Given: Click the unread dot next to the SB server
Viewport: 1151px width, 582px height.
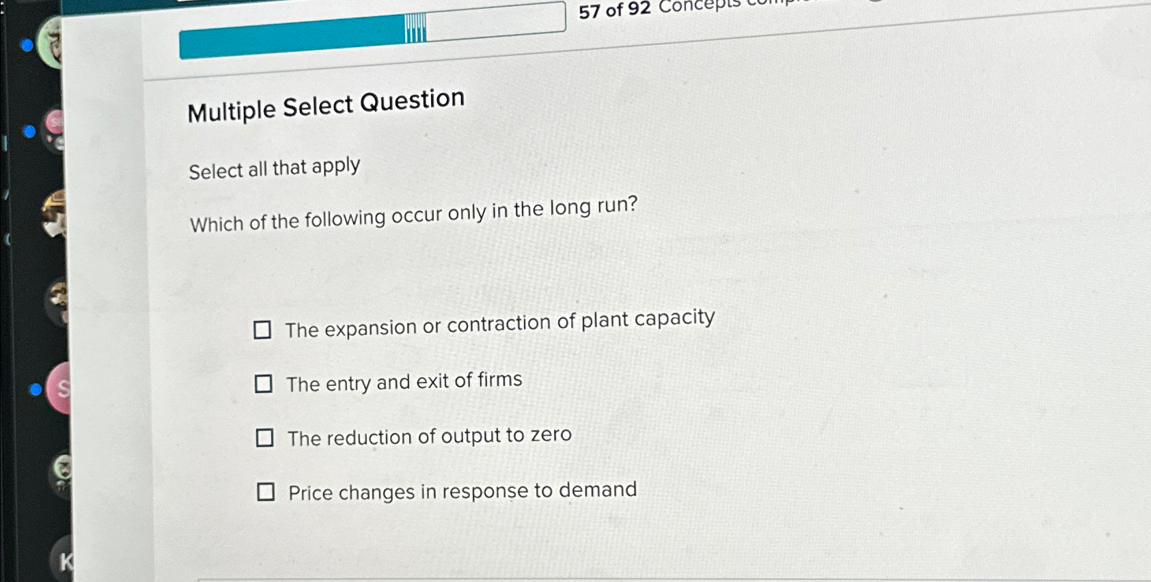Looking at the screenshot, I should [29, 130].
